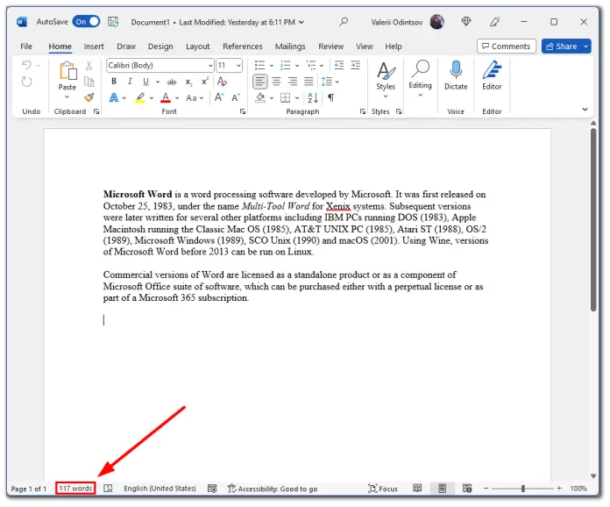This screenshot has height=507, width=610.
Task: Click the Copy icon
Action: [89, 82]
